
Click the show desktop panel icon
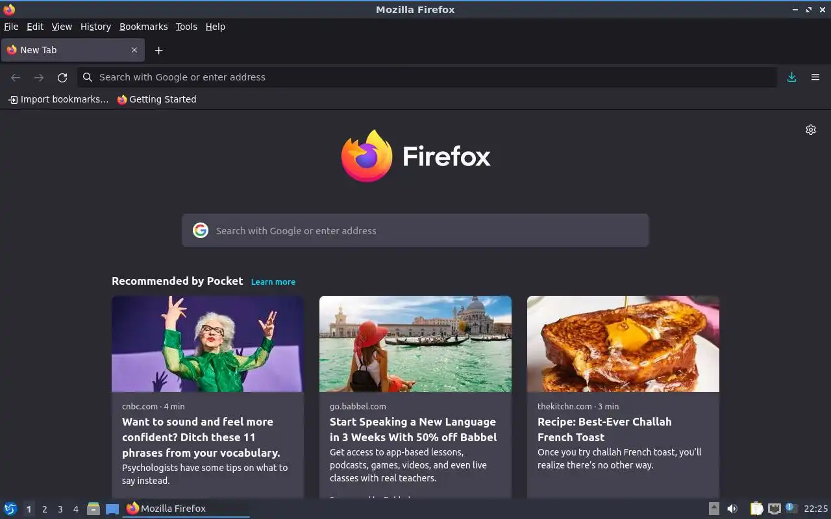[112, 509]
